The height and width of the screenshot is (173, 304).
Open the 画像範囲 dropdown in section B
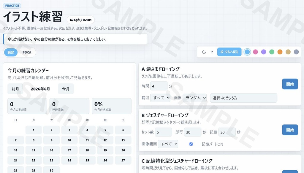(168, 144)
